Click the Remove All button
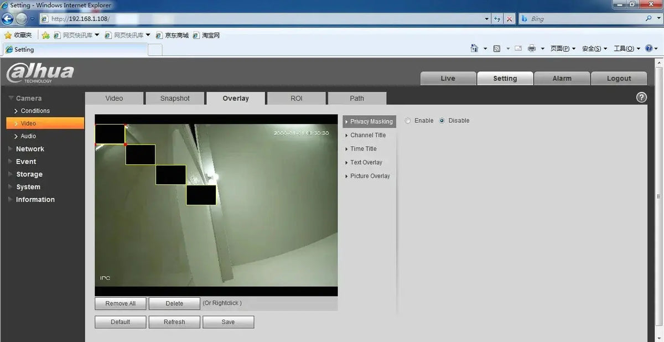Viewport: 664px width, 342px height. click(120, 303)
